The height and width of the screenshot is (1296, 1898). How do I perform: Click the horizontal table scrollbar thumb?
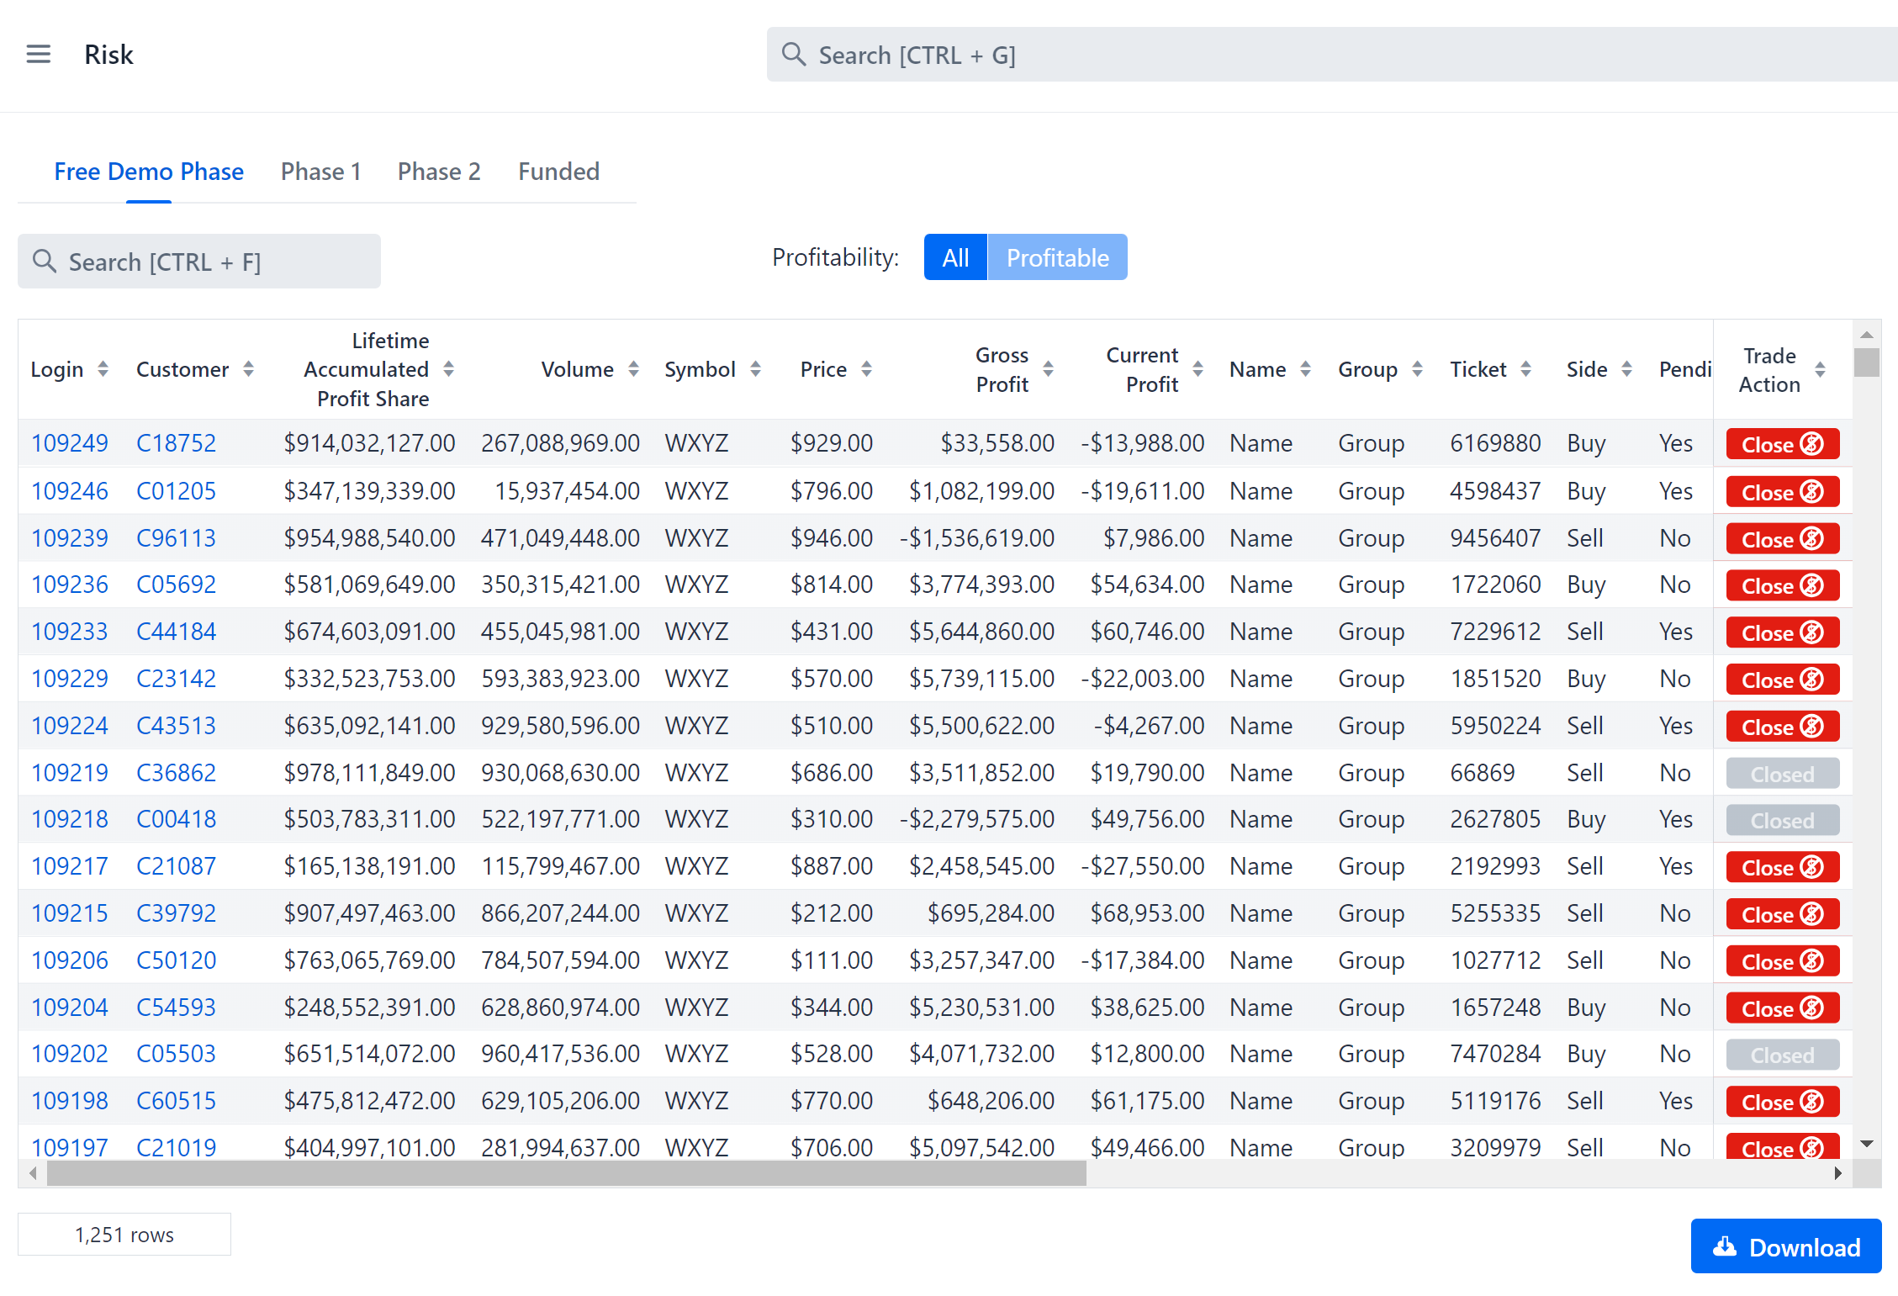tap(565, 1173)
